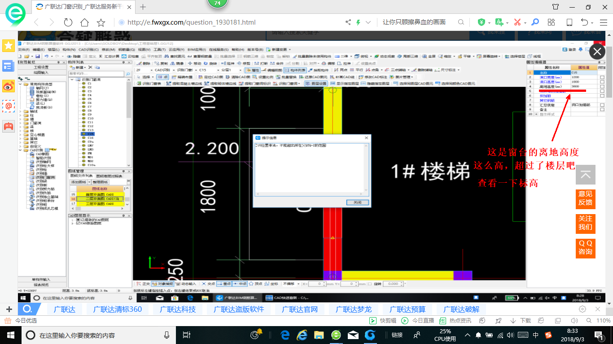Open the red game controller sidebar icon
Viewport: 613px width, 344px height.
click(x=9, y=126)
